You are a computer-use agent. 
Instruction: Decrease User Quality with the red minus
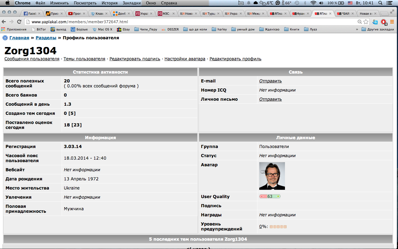pyautogui.click(x=262, y=196)
